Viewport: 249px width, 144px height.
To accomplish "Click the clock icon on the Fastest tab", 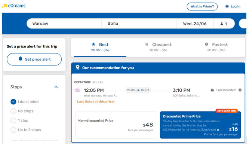I will (x=206, y=44).
